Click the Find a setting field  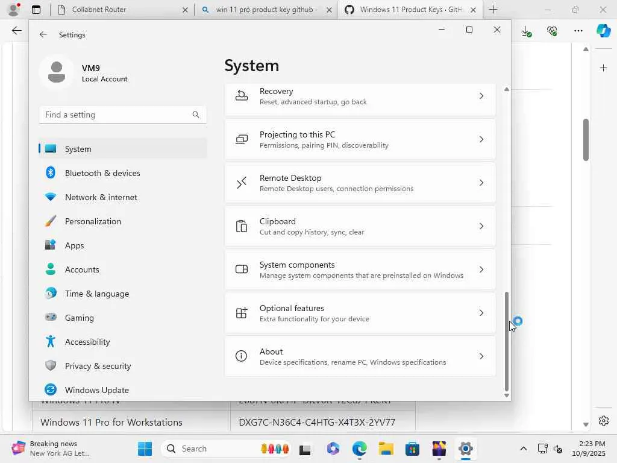tap(123, 115)
